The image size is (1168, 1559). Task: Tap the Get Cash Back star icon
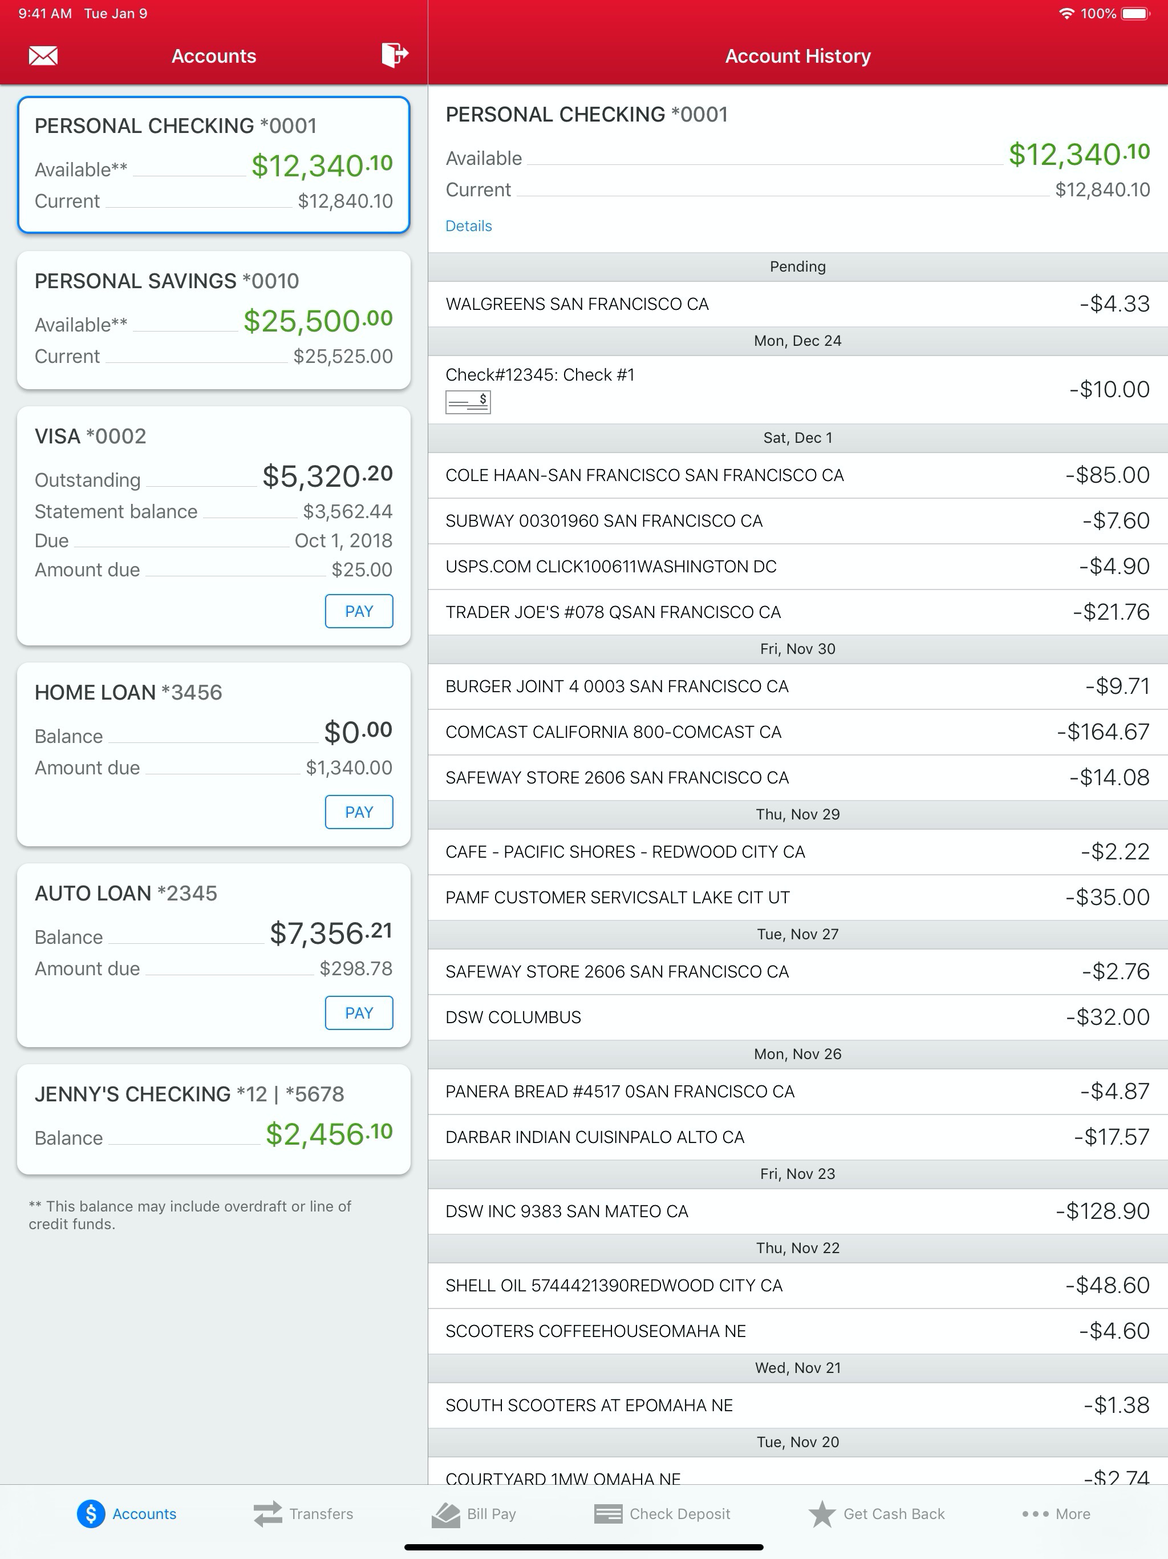pyautogui.click(x=821, y=1513)
